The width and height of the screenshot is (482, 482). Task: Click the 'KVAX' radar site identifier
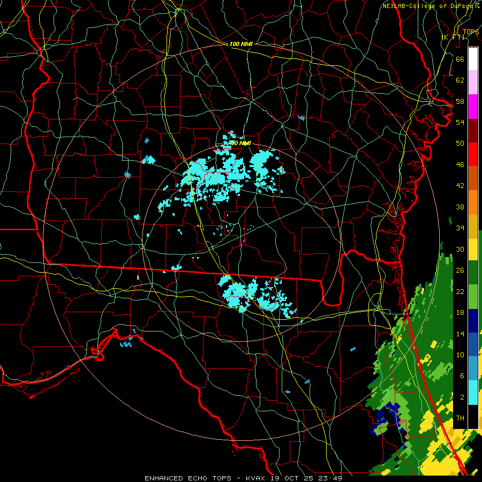pos(257,478)
